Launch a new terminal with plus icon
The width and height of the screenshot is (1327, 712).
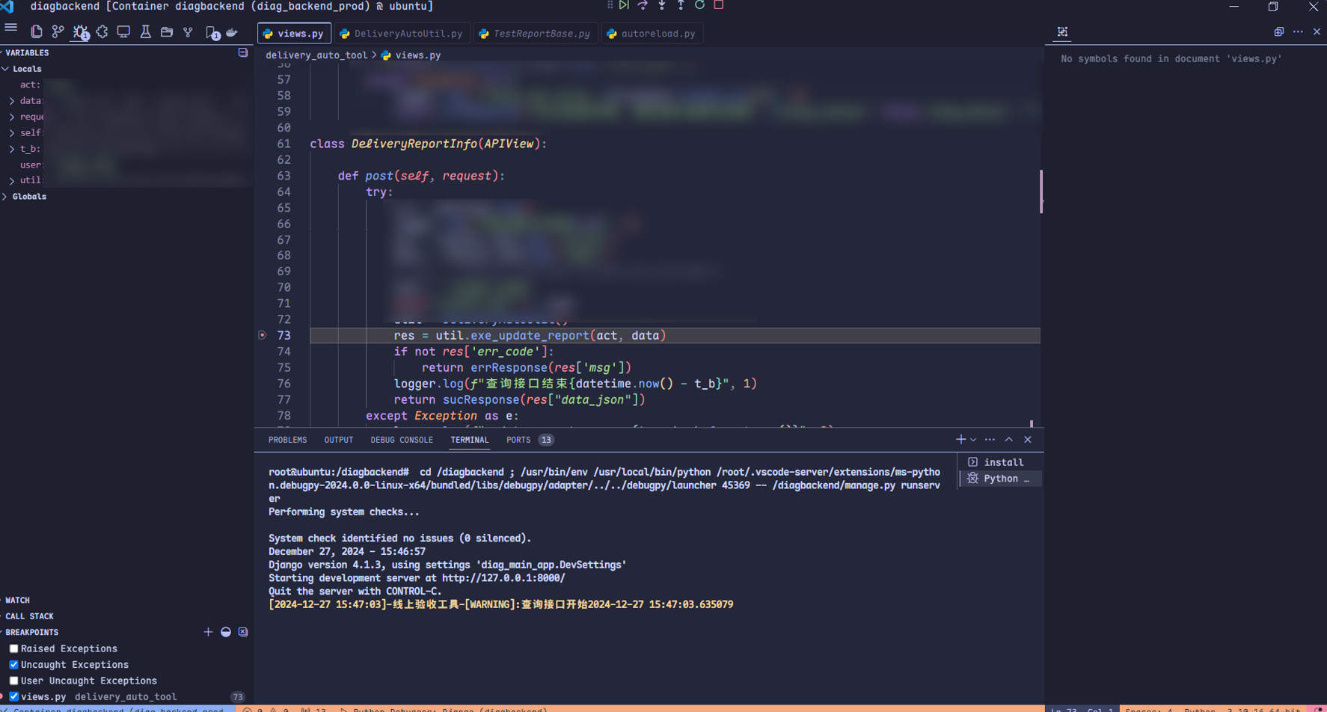click(960, 440)
